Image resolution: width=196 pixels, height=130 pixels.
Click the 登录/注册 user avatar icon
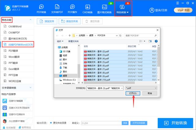[152, 10]
